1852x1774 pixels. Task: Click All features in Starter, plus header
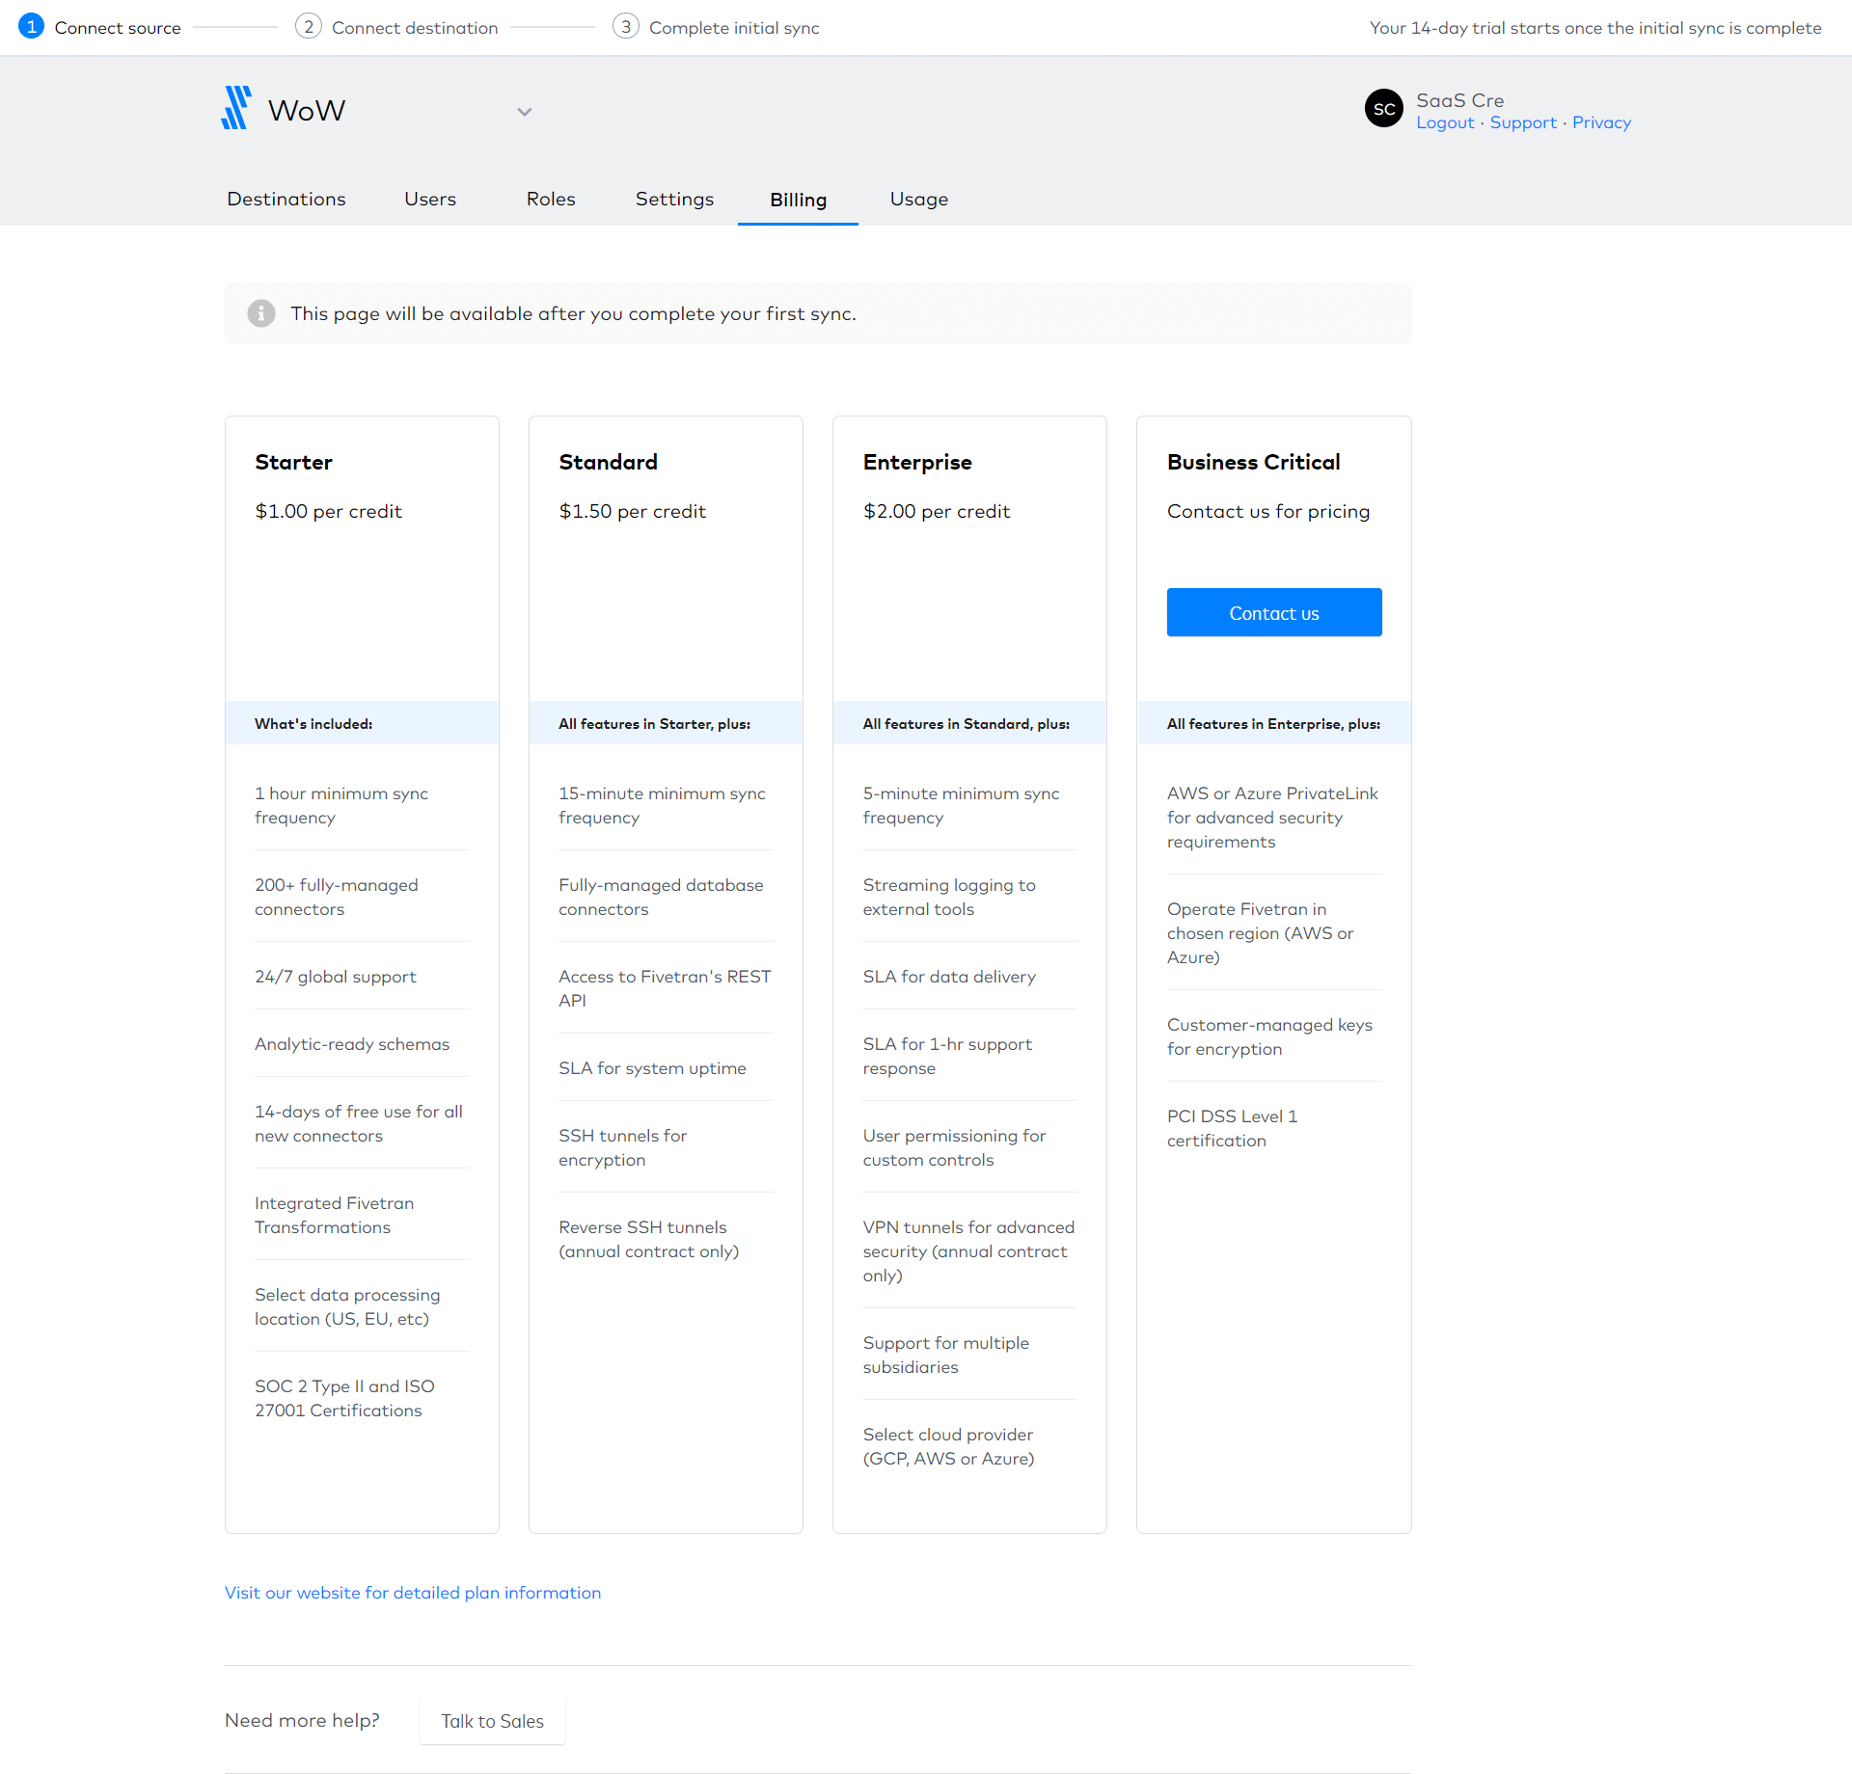(654, 724)
